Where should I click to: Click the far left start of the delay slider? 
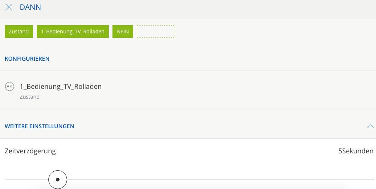click(6, 180)
